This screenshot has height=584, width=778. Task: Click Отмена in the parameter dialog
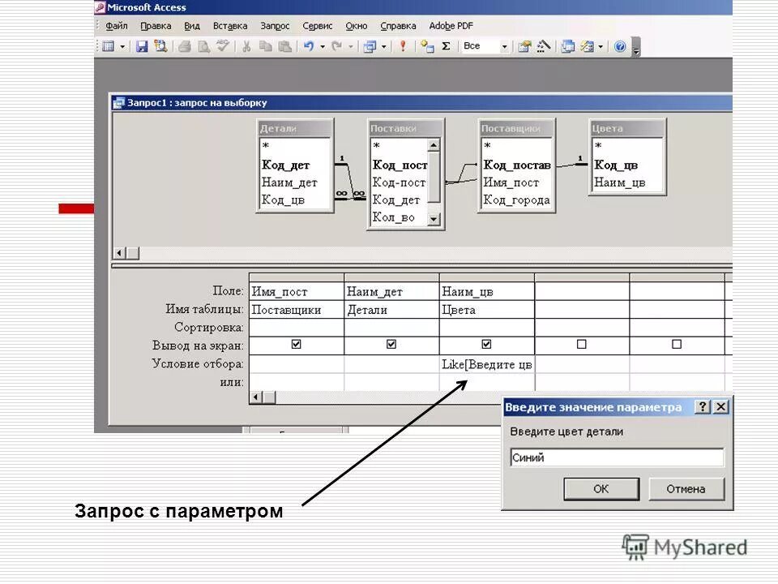[686, 488]
